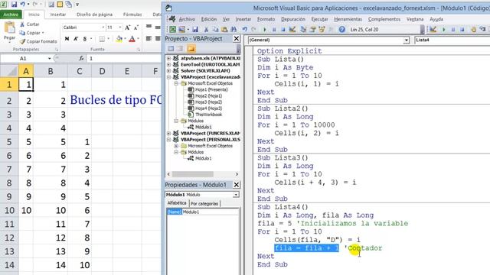
Task: Close the Propiedades - Módulo1 panel
Action: tap(237, 185)
